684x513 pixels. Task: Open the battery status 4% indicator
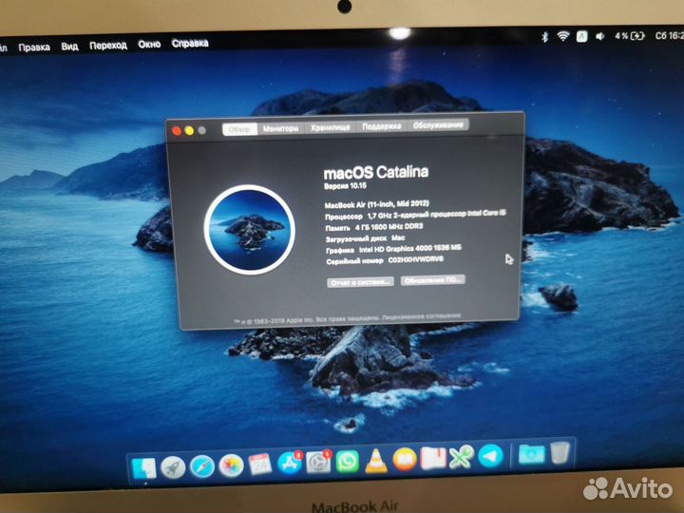[x=629, y=36]
